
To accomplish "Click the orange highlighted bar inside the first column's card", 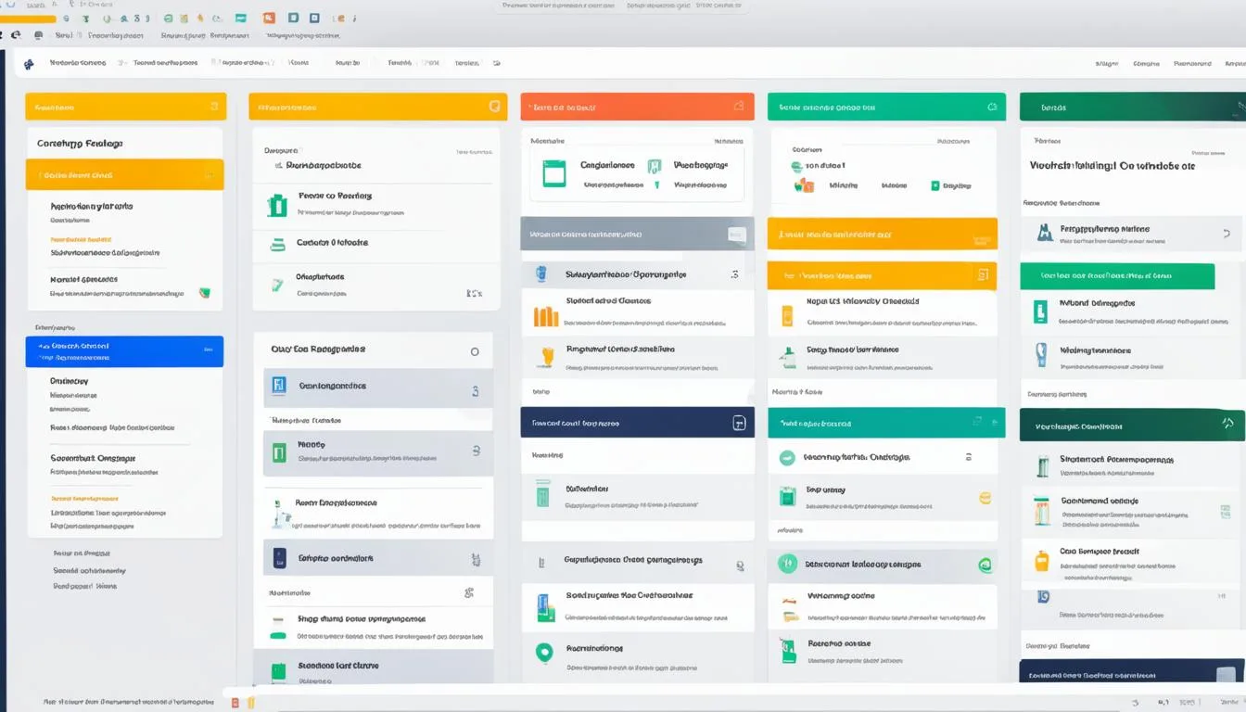I will tap(124, 174).
